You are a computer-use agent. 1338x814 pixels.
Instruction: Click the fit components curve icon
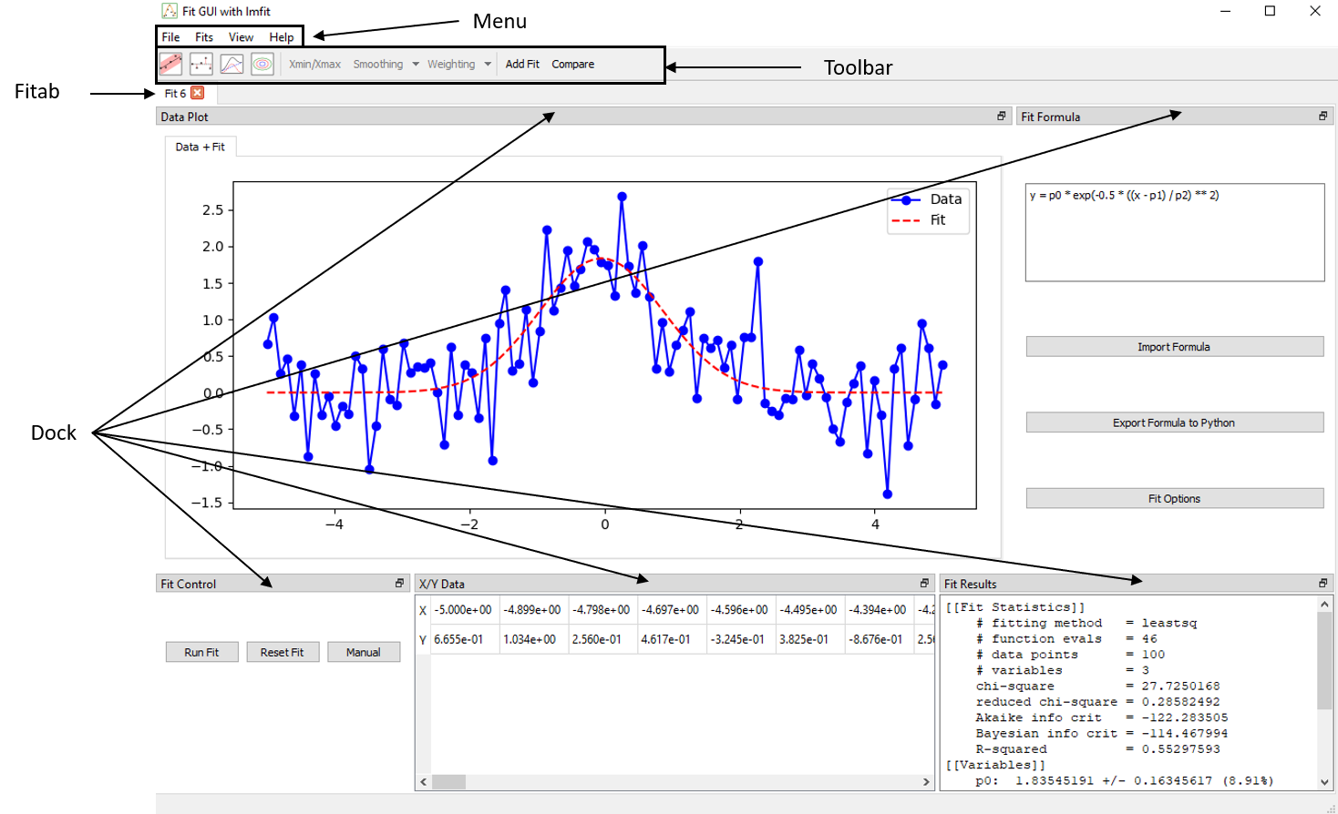[232, 64]
